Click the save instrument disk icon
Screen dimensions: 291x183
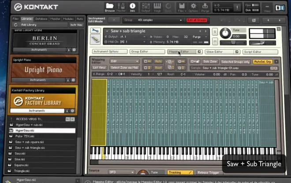(254, 20)
